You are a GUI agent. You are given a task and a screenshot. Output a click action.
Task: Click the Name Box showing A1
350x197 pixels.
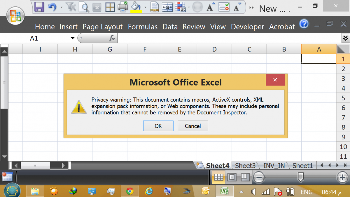click(x=34, y=38)
